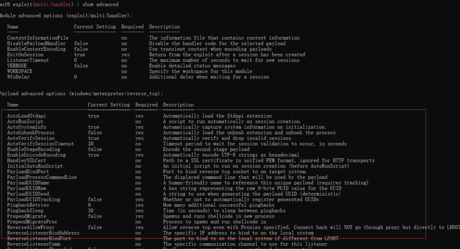Click the WORKSPACE option name

[x=20, y=71]
